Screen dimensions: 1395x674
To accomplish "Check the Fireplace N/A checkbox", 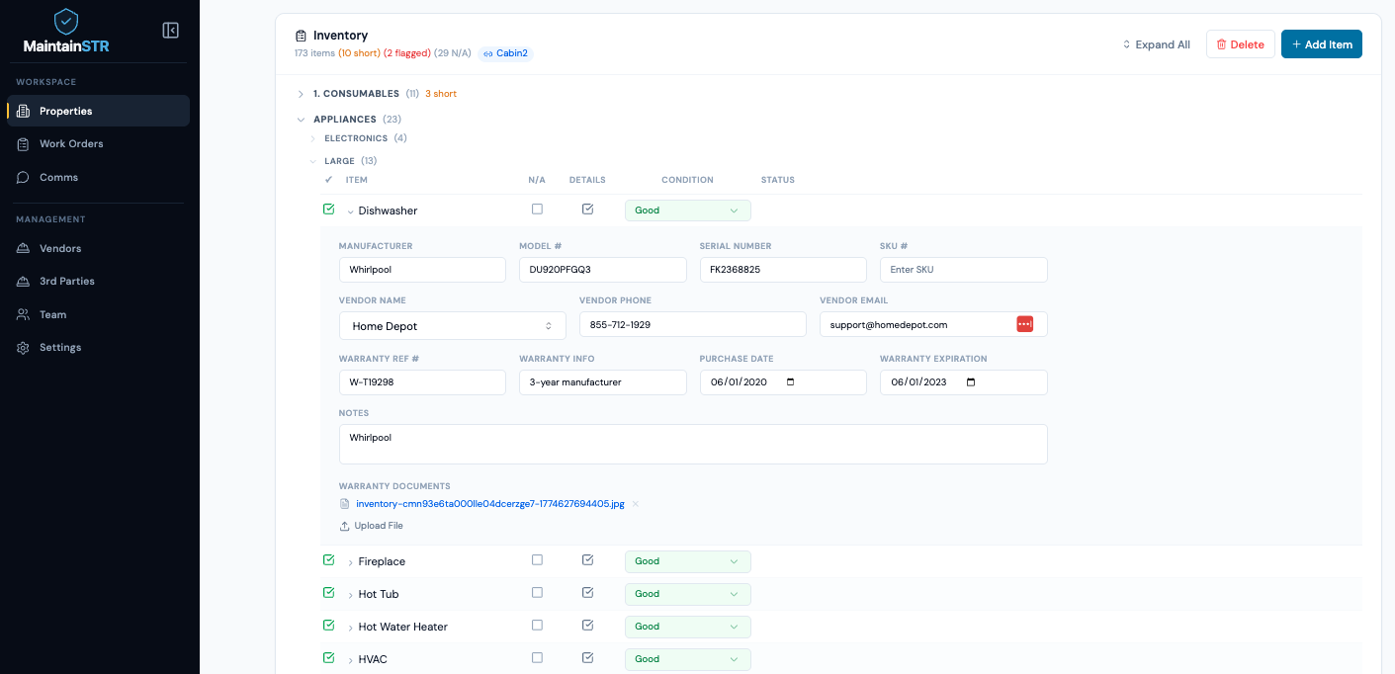I will pos(537,559).
